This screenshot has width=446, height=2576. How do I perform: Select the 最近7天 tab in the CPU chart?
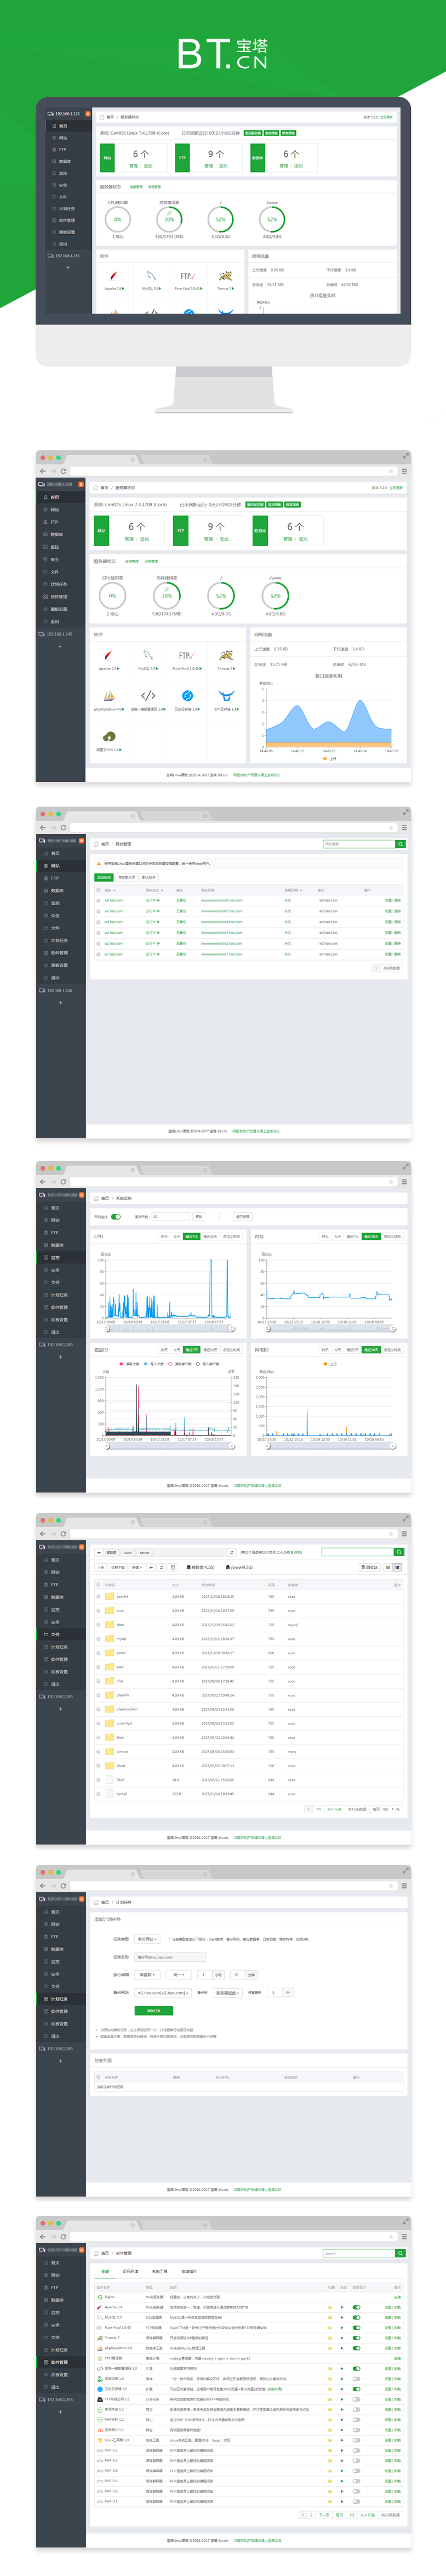tap(191, 1236)
